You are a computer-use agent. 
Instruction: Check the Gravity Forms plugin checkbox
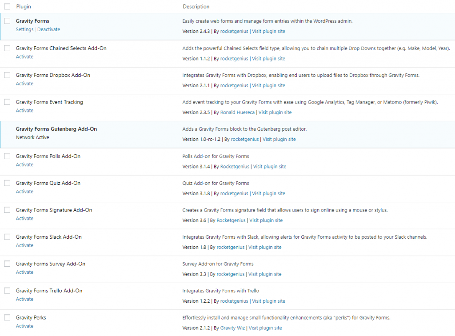pos(7,21)
